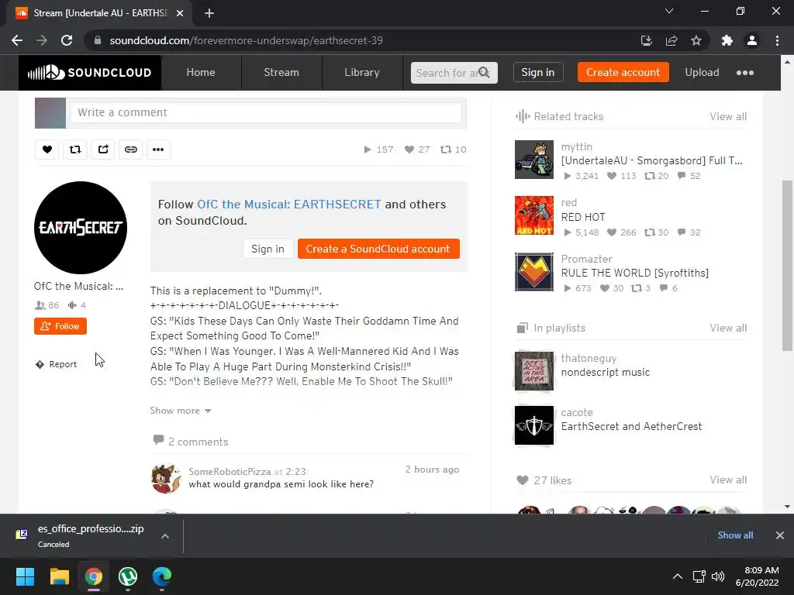Click the orange Create account button

pos(623,72)
